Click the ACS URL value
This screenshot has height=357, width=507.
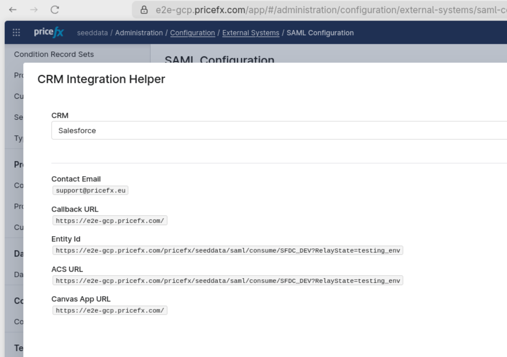[x=228, y=281]
